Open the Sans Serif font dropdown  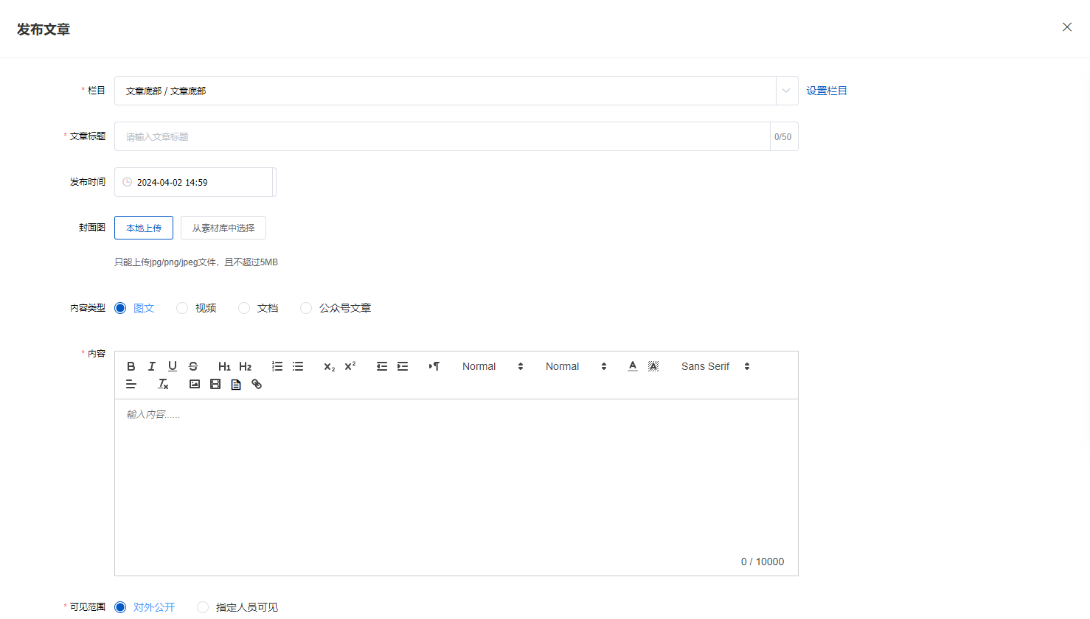[715, 366]
